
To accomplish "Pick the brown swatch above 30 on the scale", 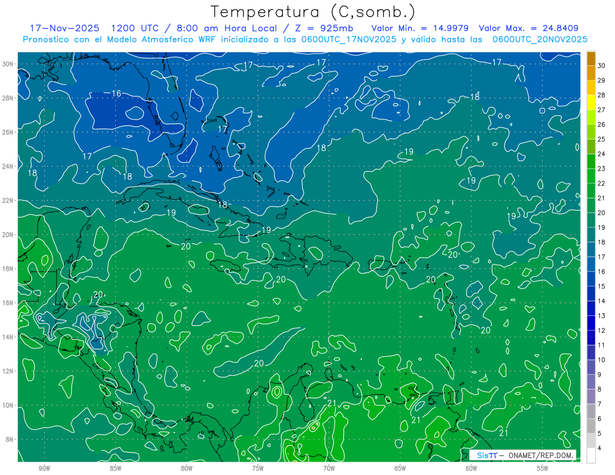I will tap(591, 58).
